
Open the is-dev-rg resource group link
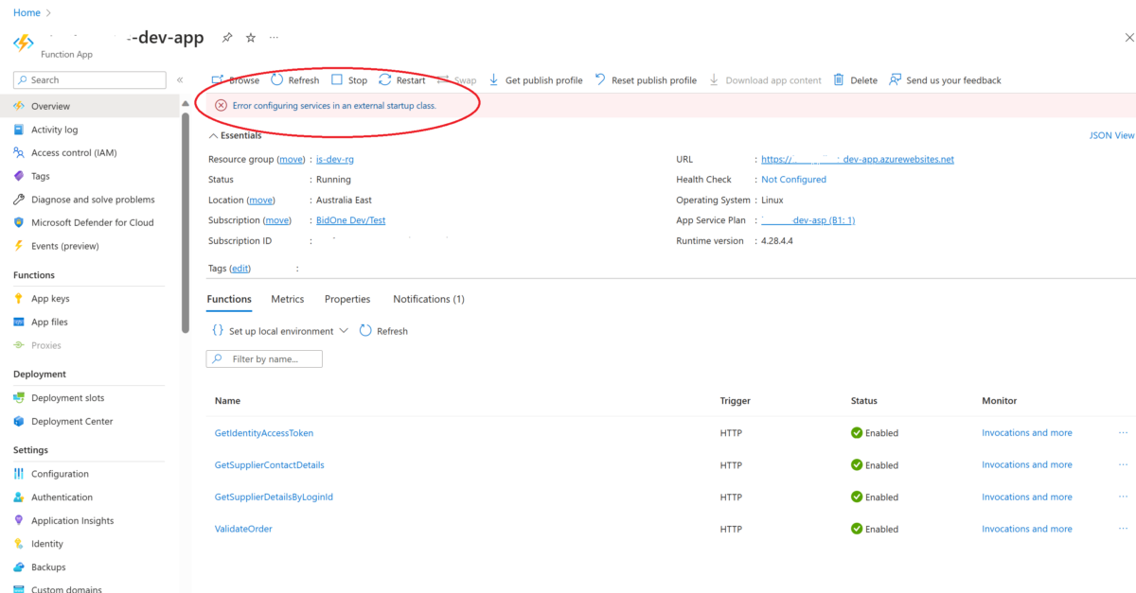click(335, 160)
